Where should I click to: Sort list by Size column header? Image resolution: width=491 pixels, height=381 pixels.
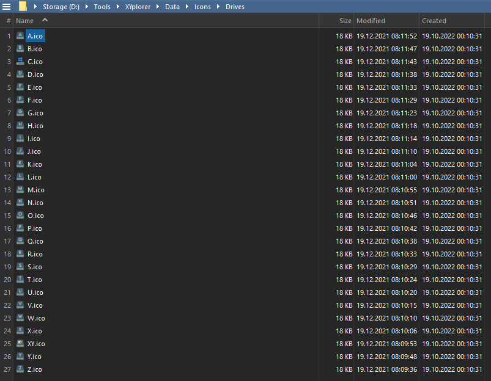tap(345, 21)
